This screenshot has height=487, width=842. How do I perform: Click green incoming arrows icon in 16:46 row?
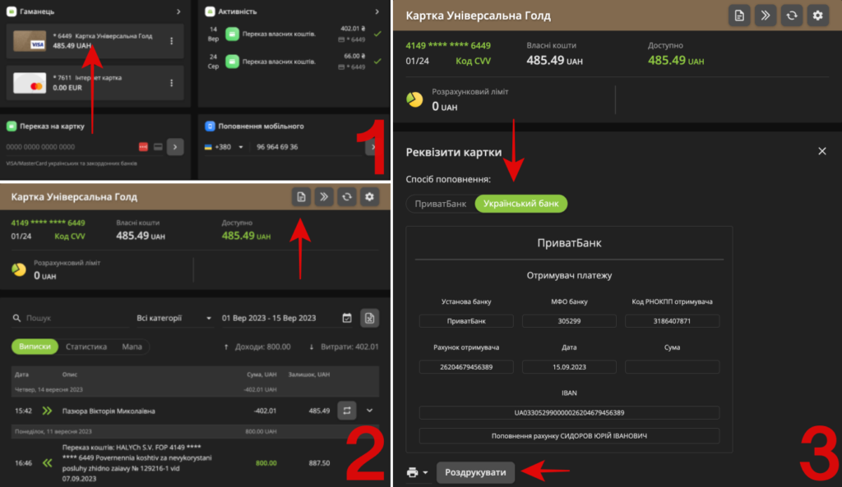click(47, 463)
